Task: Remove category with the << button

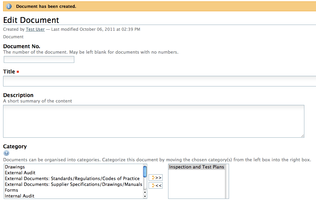Action: [x=155, y=185]
